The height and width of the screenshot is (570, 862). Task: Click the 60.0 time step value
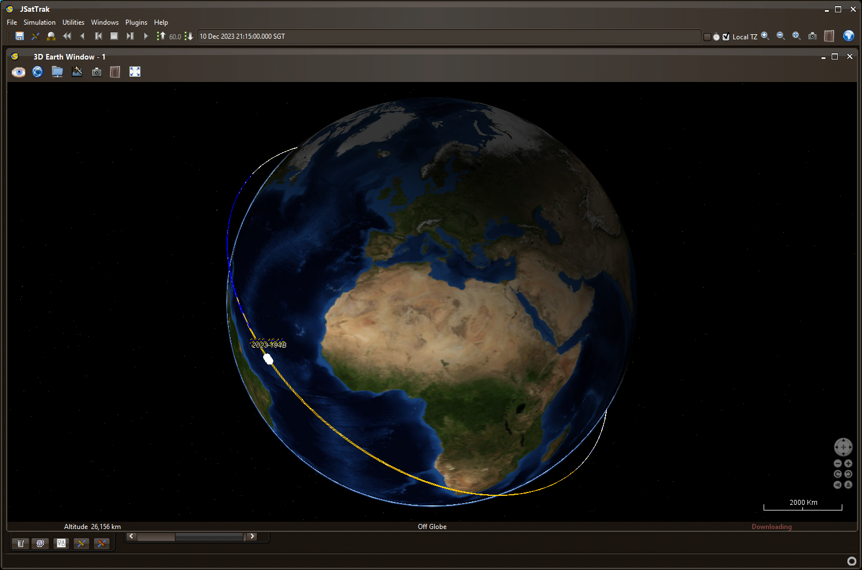pos(175,37)
